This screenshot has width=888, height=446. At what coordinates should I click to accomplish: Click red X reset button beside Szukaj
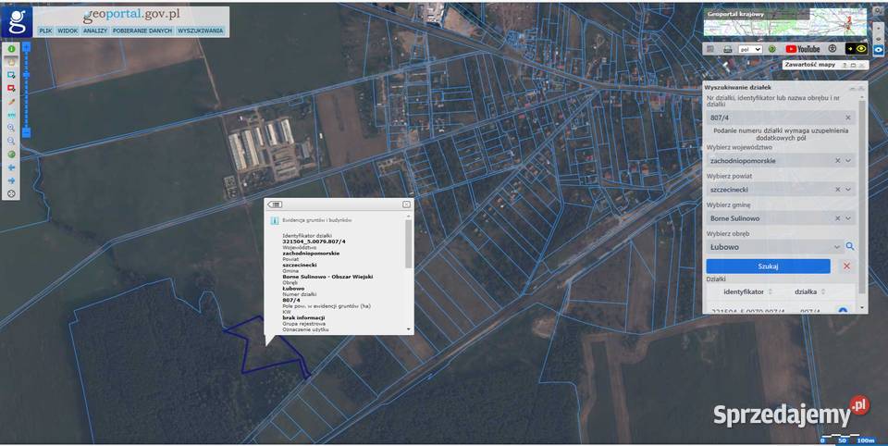[x=846, y=266]
